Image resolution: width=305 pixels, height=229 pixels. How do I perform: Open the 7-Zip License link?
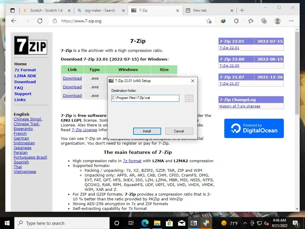click(84, 130)
